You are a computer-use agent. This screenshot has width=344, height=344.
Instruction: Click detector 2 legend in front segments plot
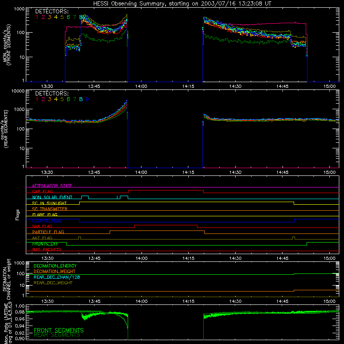click(x=43, y=17)
